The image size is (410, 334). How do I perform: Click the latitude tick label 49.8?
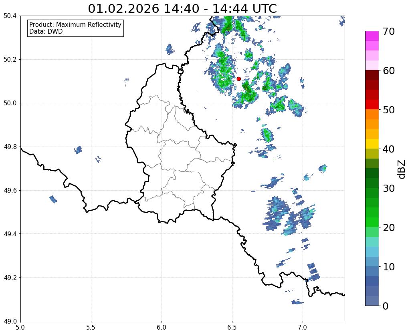click(x=10, y=147)
